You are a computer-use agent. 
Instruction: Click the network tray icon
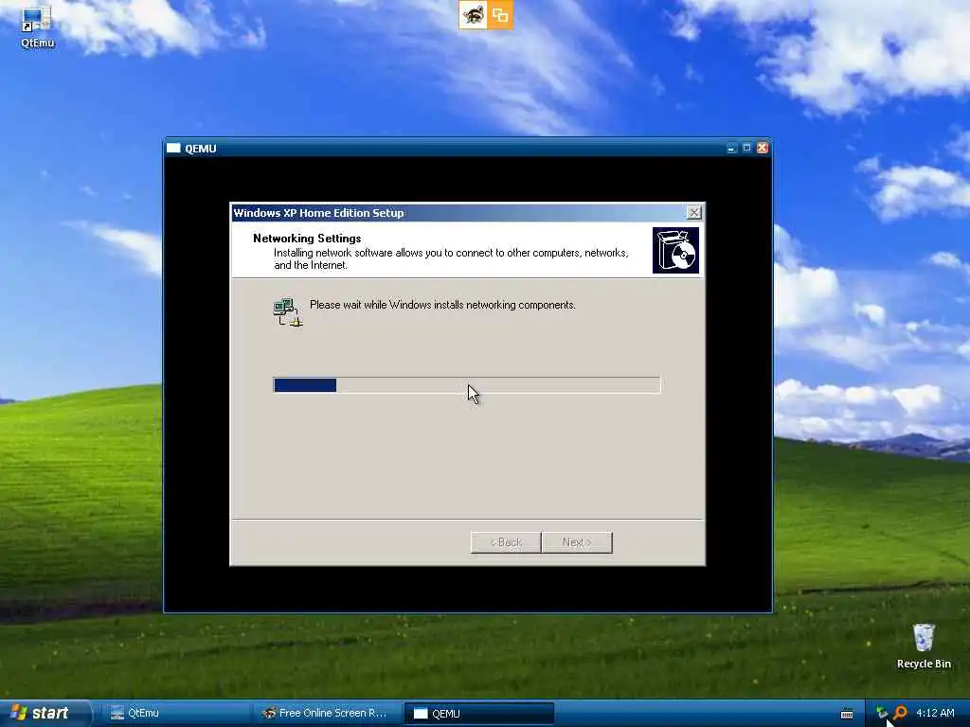point(882,714)
